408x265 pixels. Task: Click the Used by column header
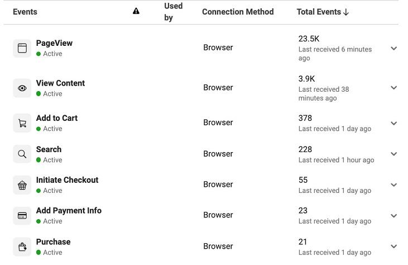[x=173, y=12]
